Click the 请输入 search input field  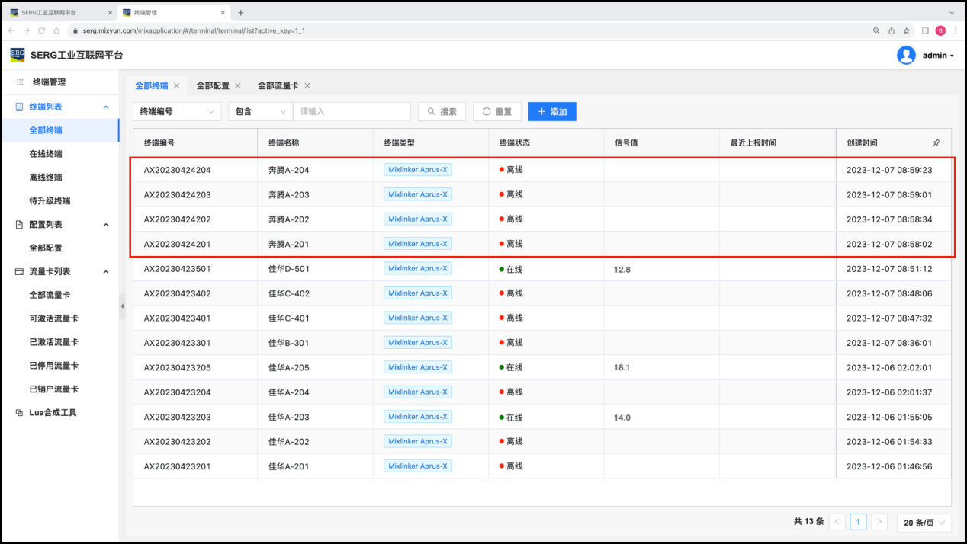(352, 111)
